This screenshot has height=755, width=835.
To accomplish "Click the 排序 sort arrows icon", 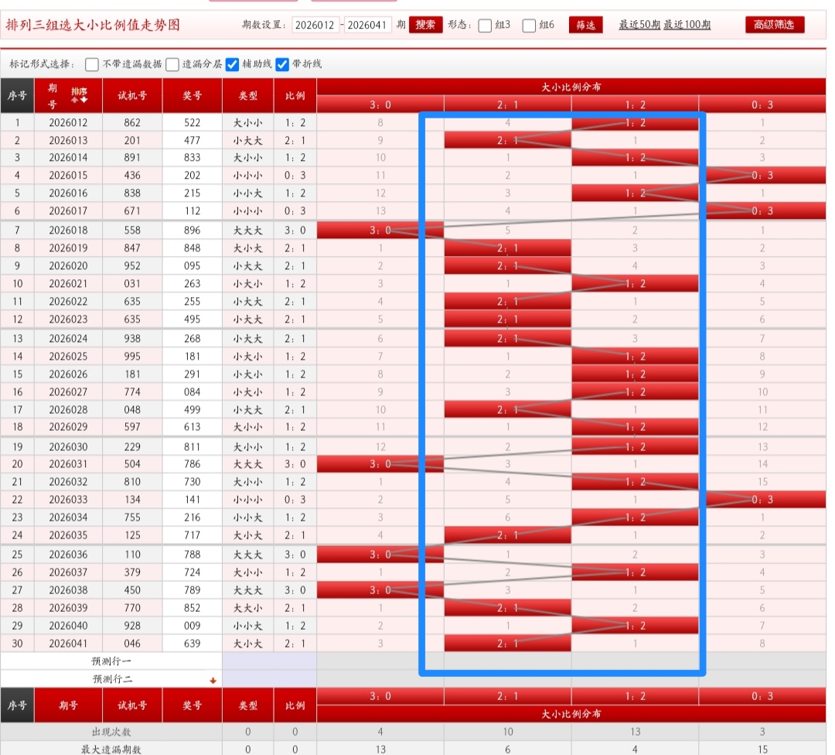I will pyautogui.click(x=79, y=95).
